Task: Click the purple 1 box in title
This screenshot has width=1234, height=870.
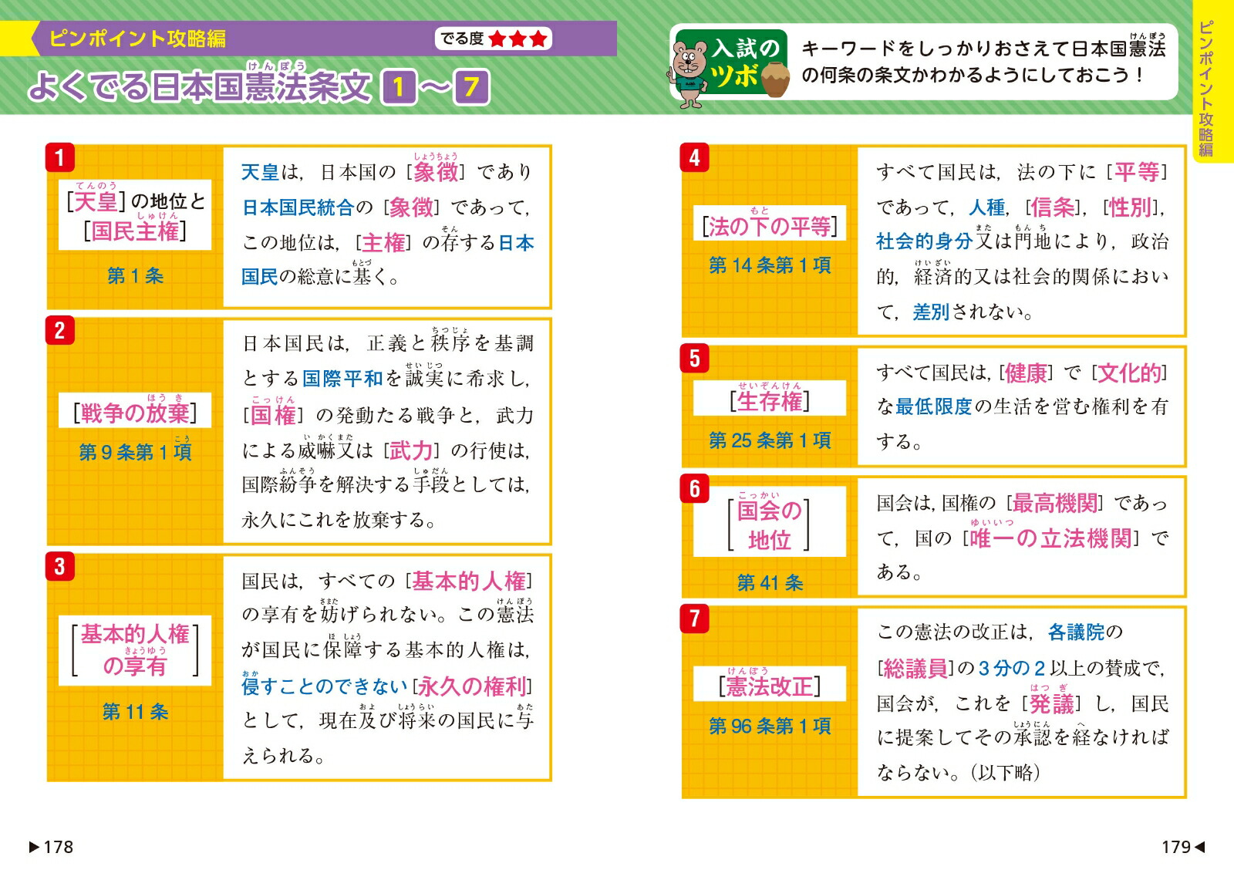Action: coord(399,88)
